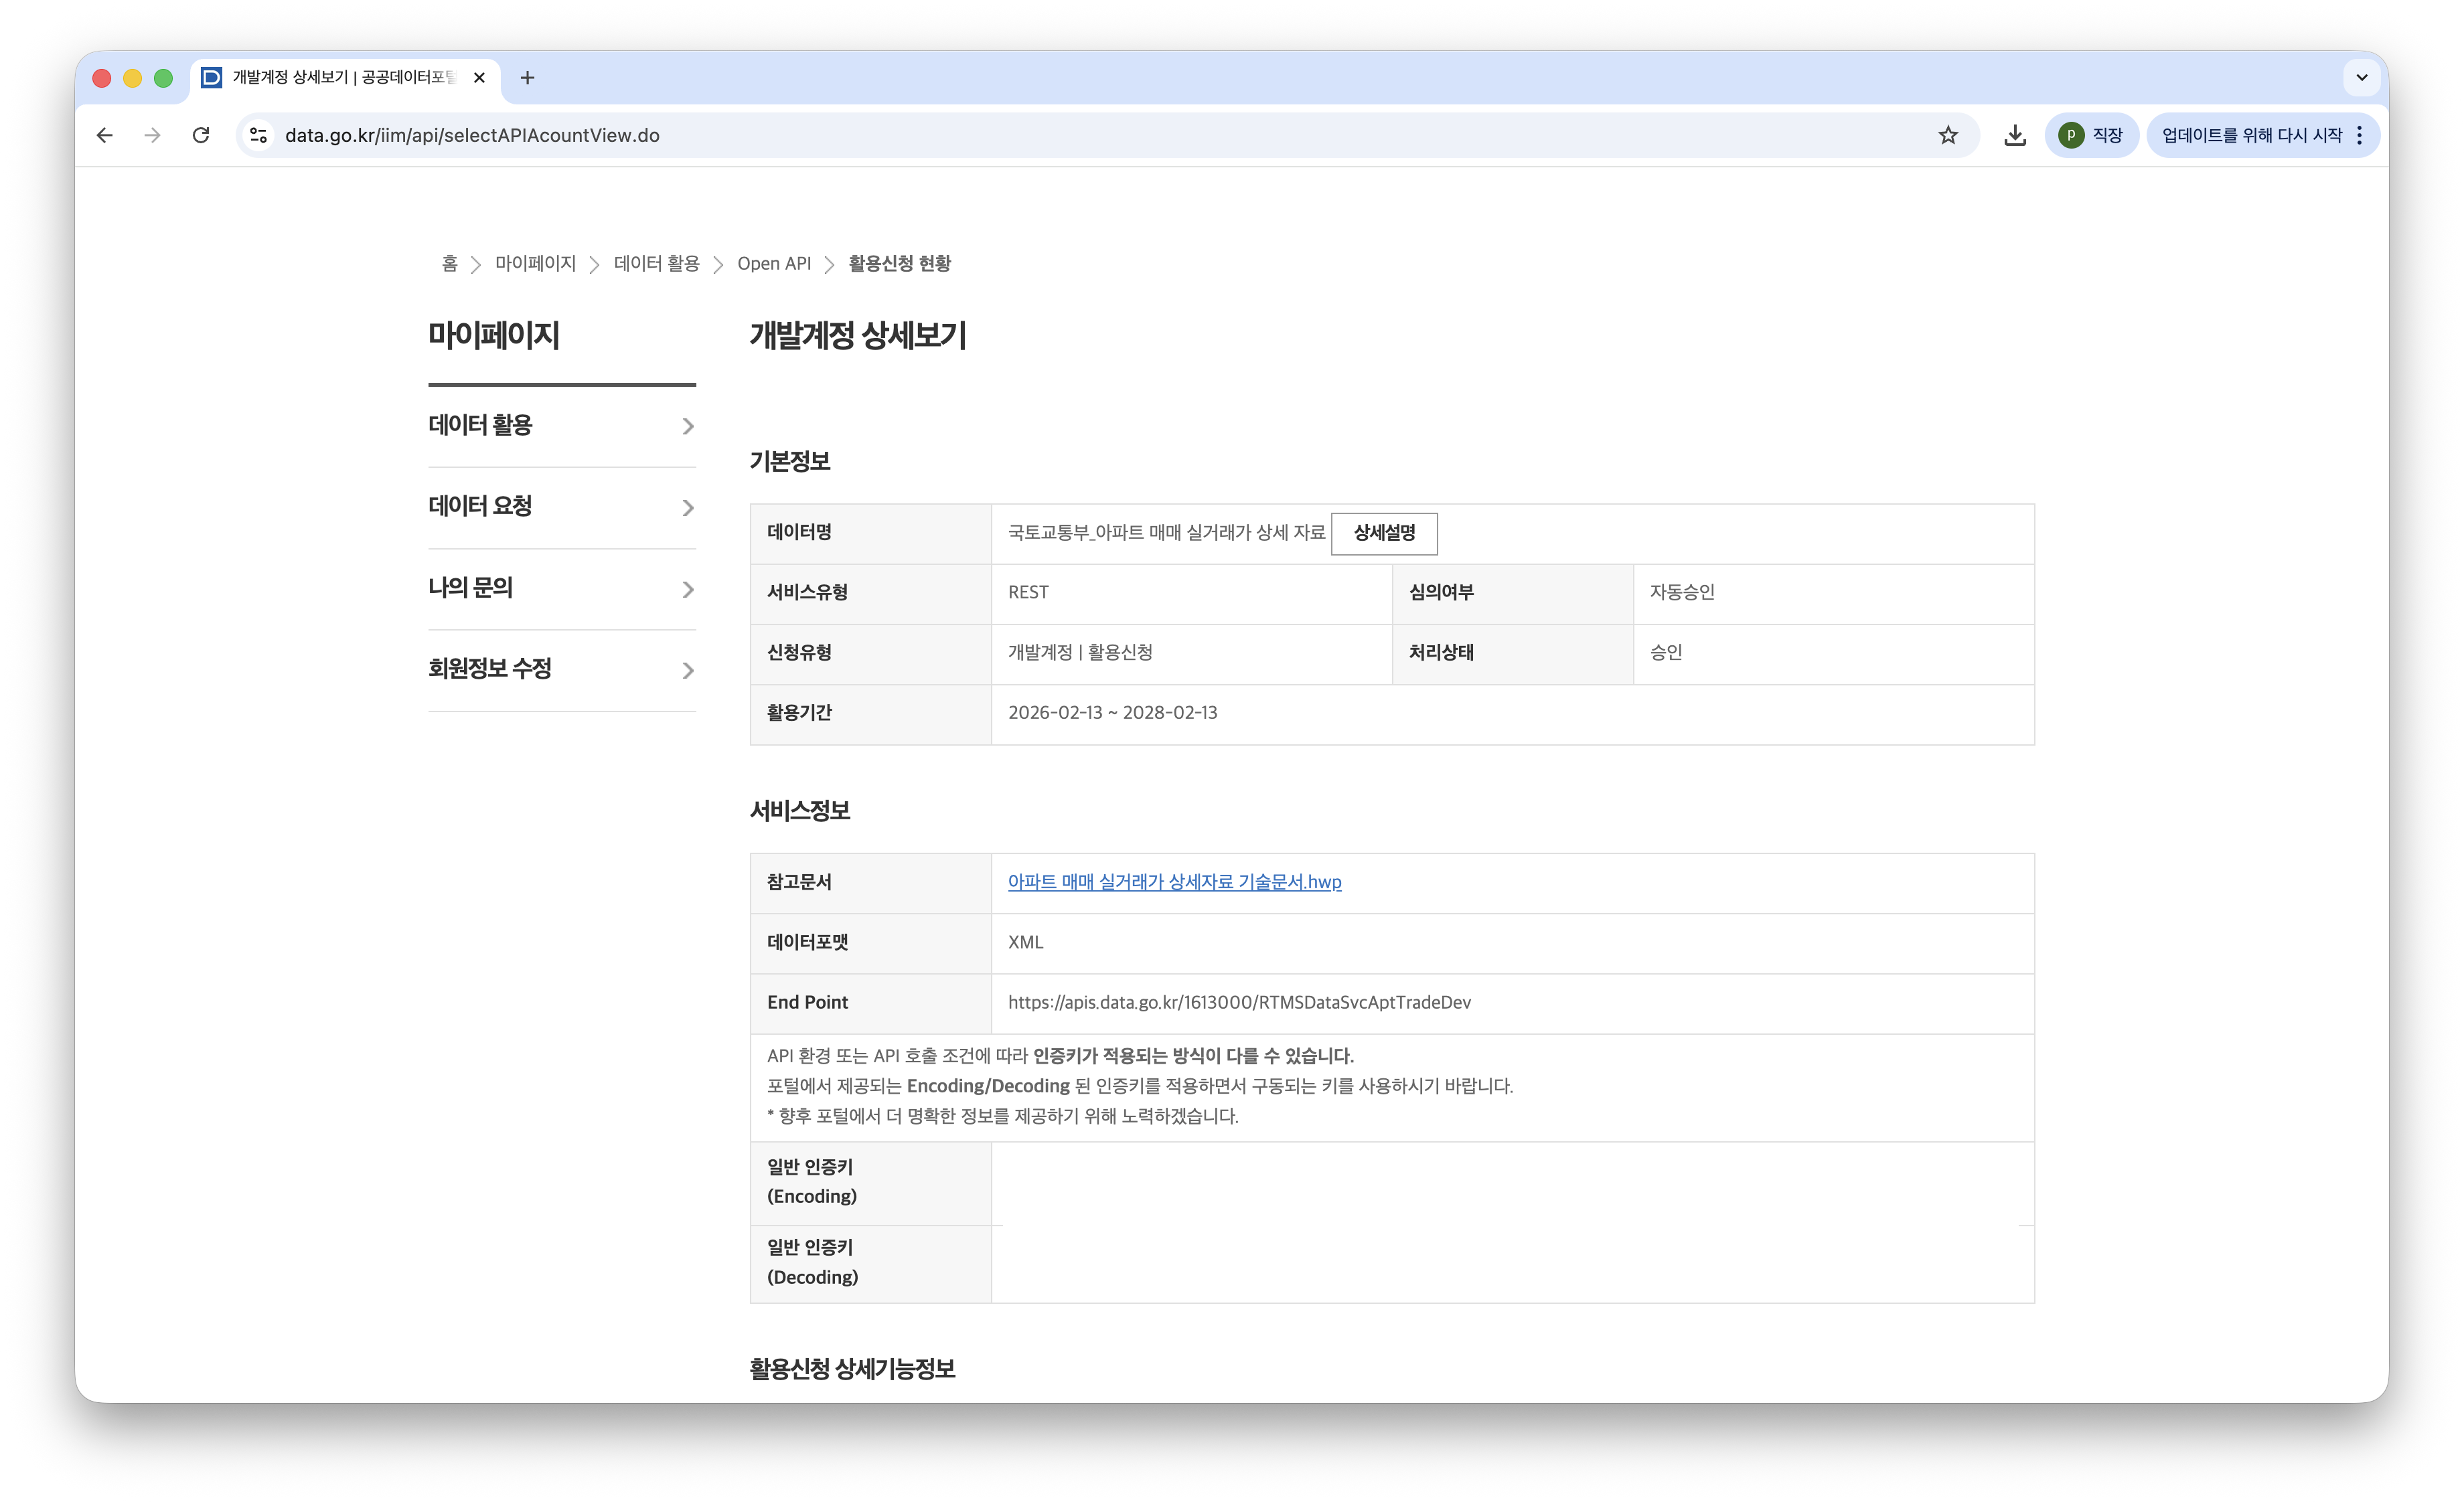Expand 나의 문의 sidebar menu
Viewport: 2464px width, 1502px height.
[x=561, y=588]
